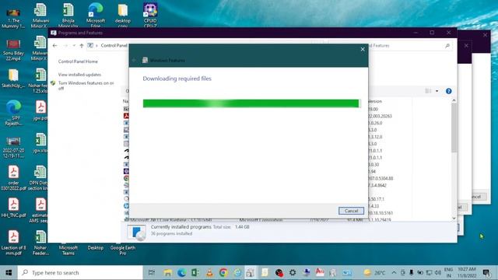
Task: Click the change view icon
Action: tap(428, 91)
